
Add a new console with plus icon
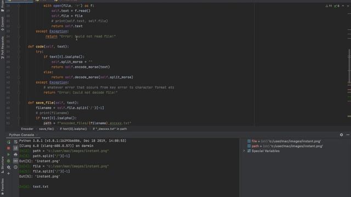(x=9, y=173)
